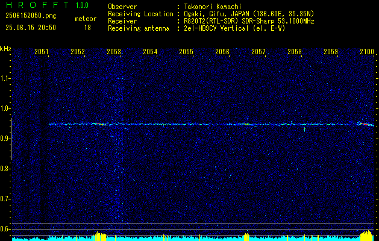Click the 1.0 kHz frequency label
This screenshot has height=241, width=379.
(x=5, y=108)
